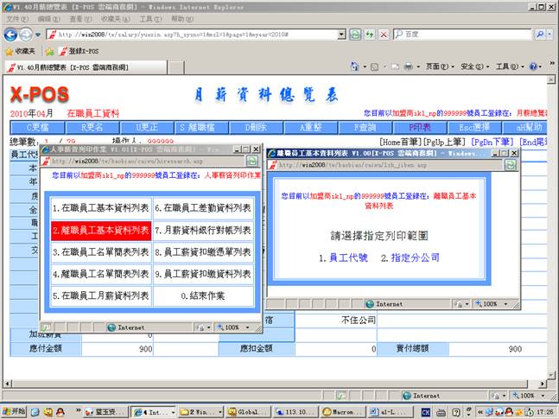The height and width of the screenshot is (419, 559).
Task: Open the 收藏夹 favorites star button
Action: click(x=20, y=51)
